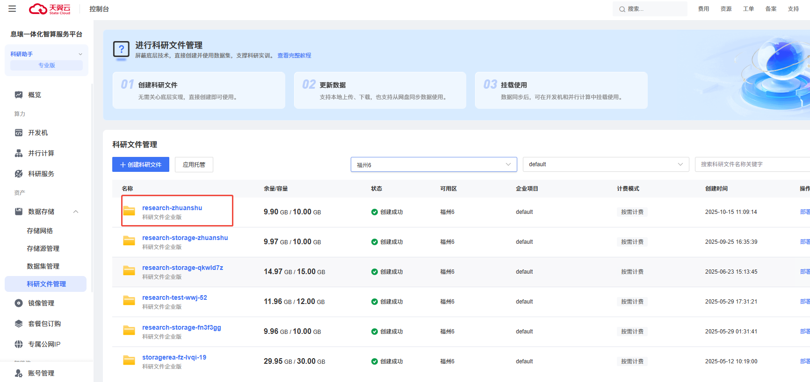Click the 镜像管理 sidebar icon

coord(19,303)
